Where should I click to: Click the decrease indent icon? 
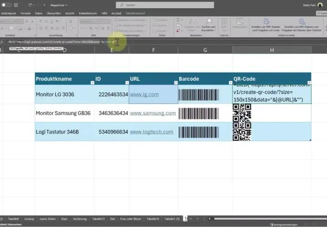pyautogui.click(x=57, y=28)
